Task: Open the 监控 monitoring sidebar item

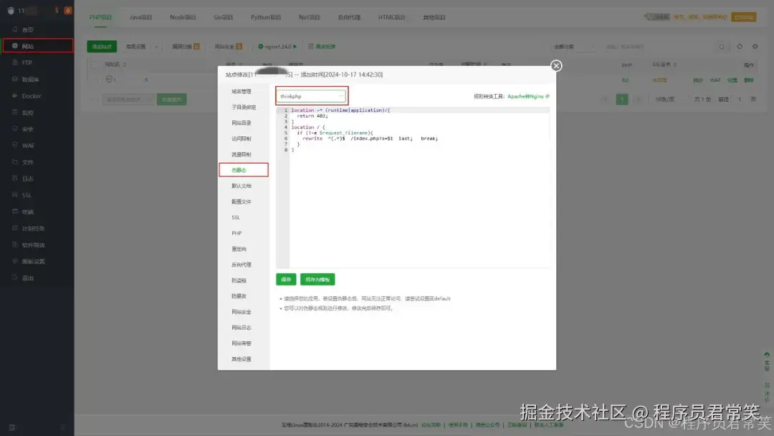Action: click(x=29, y=113)
